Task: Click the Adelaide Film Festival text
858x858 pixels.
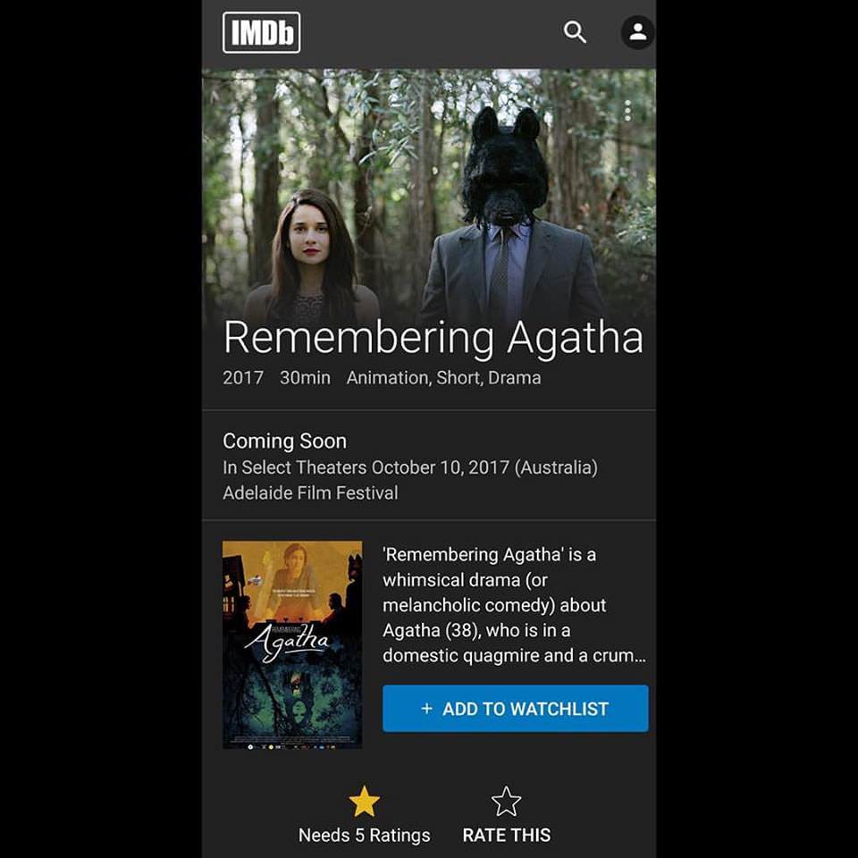Action: point(310,493)
